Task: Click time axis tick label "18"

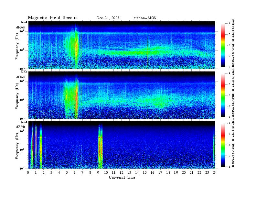Action: (x=168, y=172)
